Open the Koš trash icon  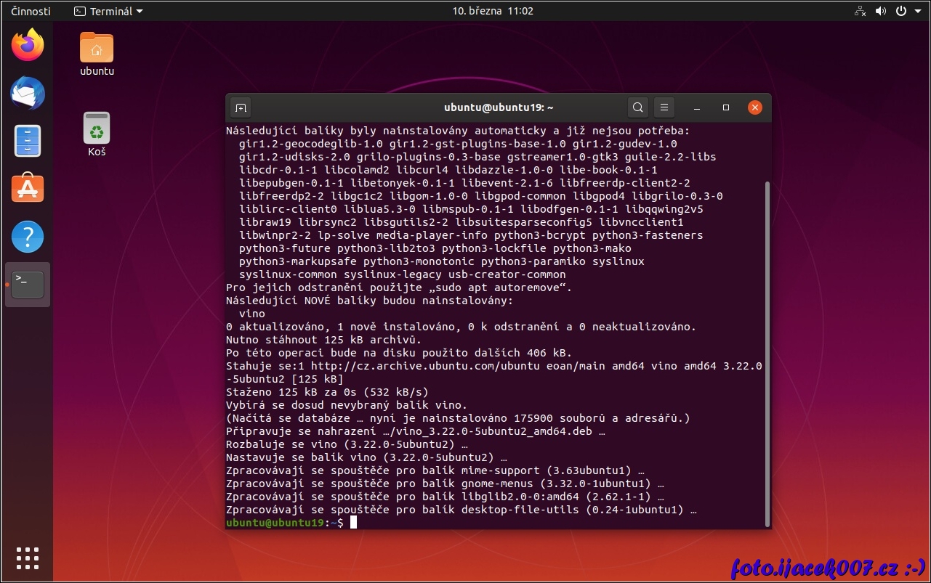pyautogui.click(x=97, y=129)
